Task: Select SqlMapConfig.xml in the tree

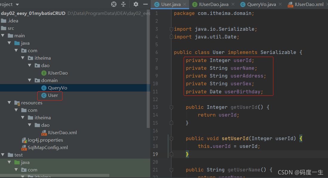Action: 48,148
